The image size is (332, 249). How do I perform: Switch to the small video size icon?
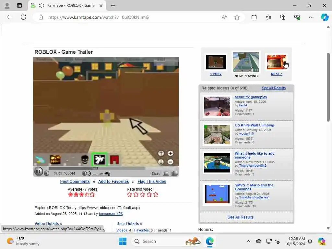(166, 173)
